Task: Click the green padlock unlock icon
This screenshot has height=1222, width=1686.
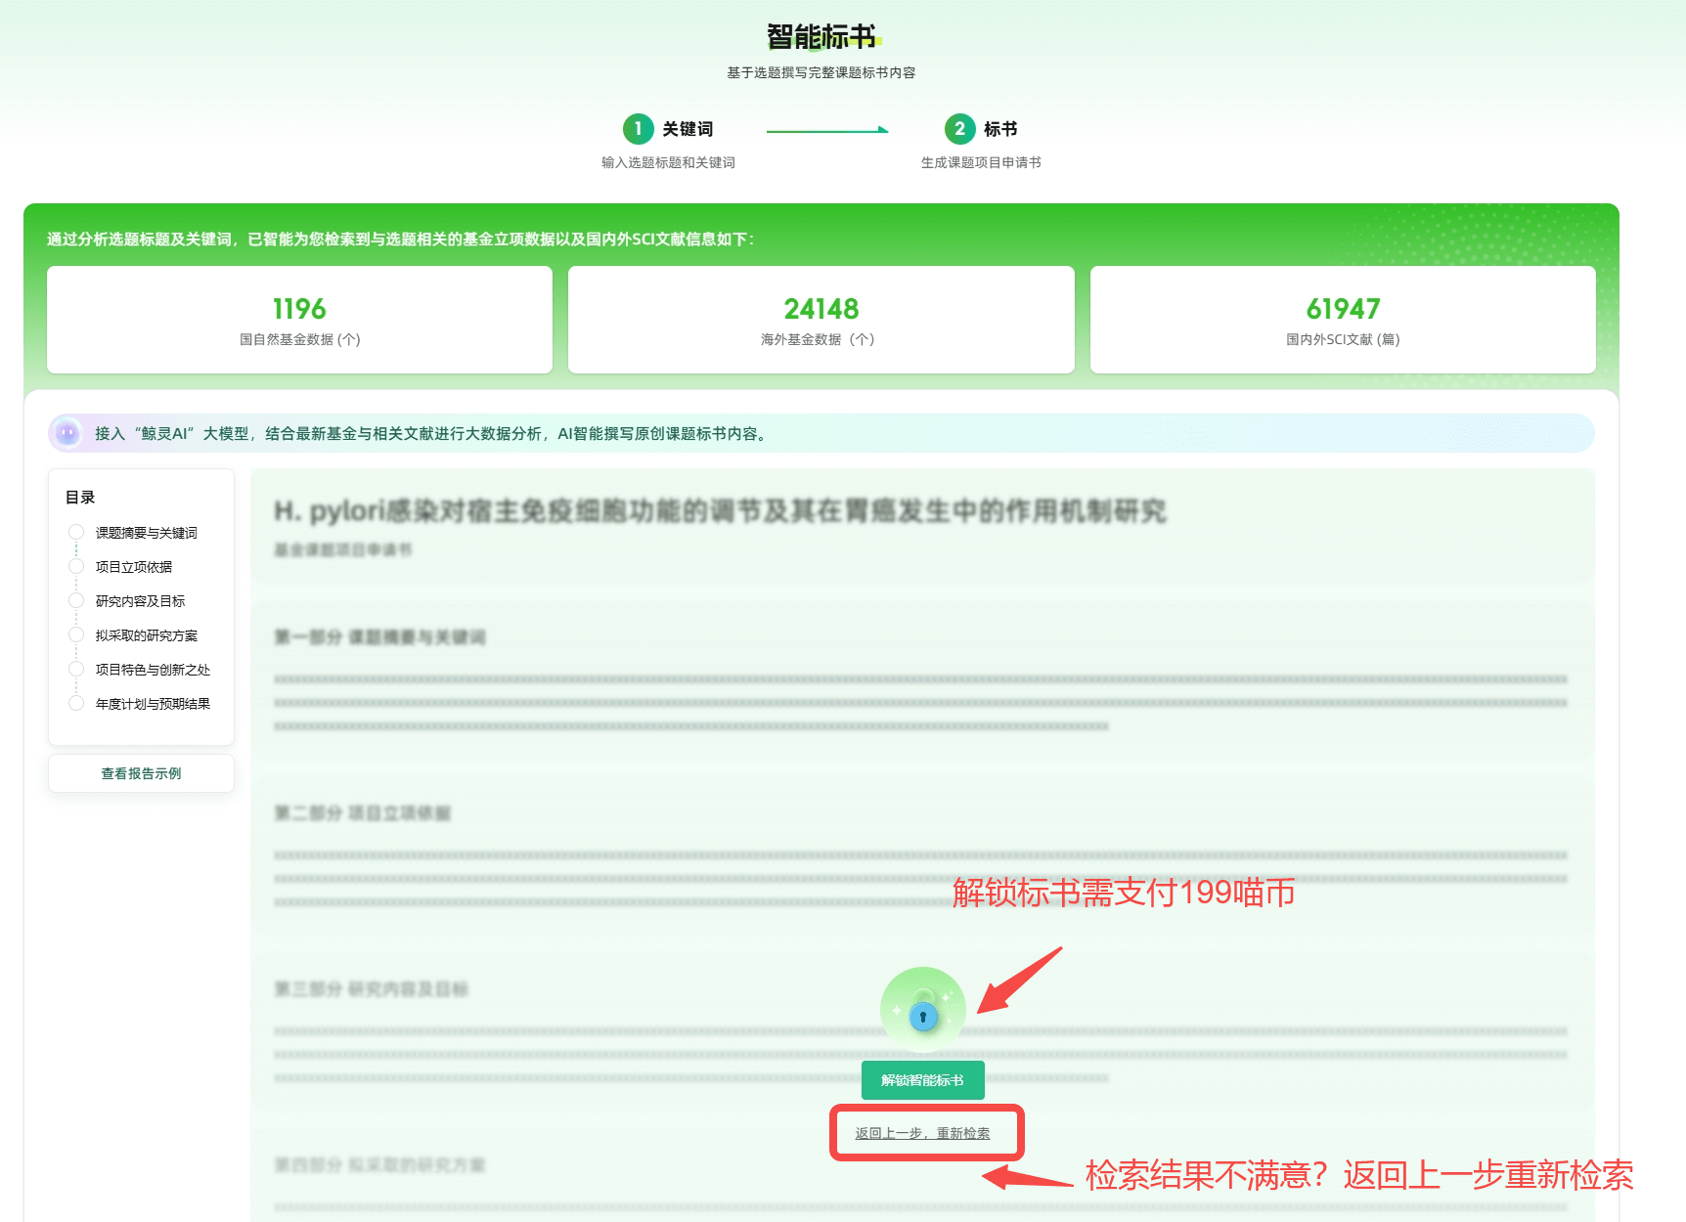Action: point(922,1011)
